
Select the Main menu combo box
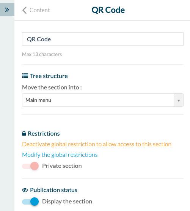[x=103, y=100]
